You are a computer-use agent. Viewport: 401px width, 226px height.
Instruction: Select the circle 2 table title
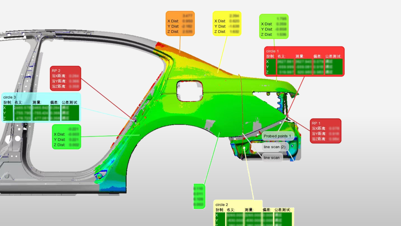[222, 204]
